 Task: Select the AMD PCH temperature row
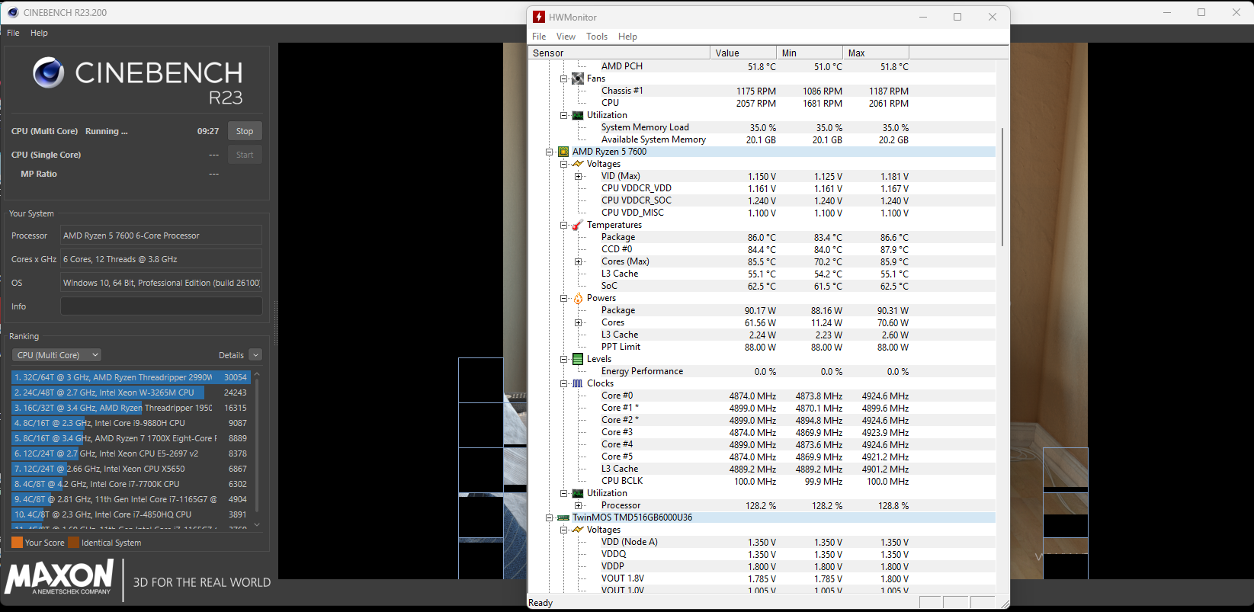(x=762, y=66)
